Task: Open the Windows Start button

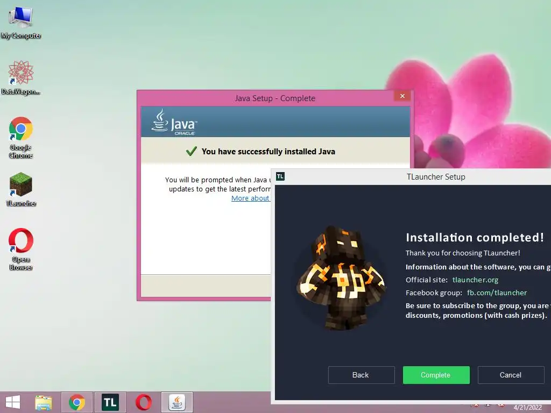Action: 13,402
